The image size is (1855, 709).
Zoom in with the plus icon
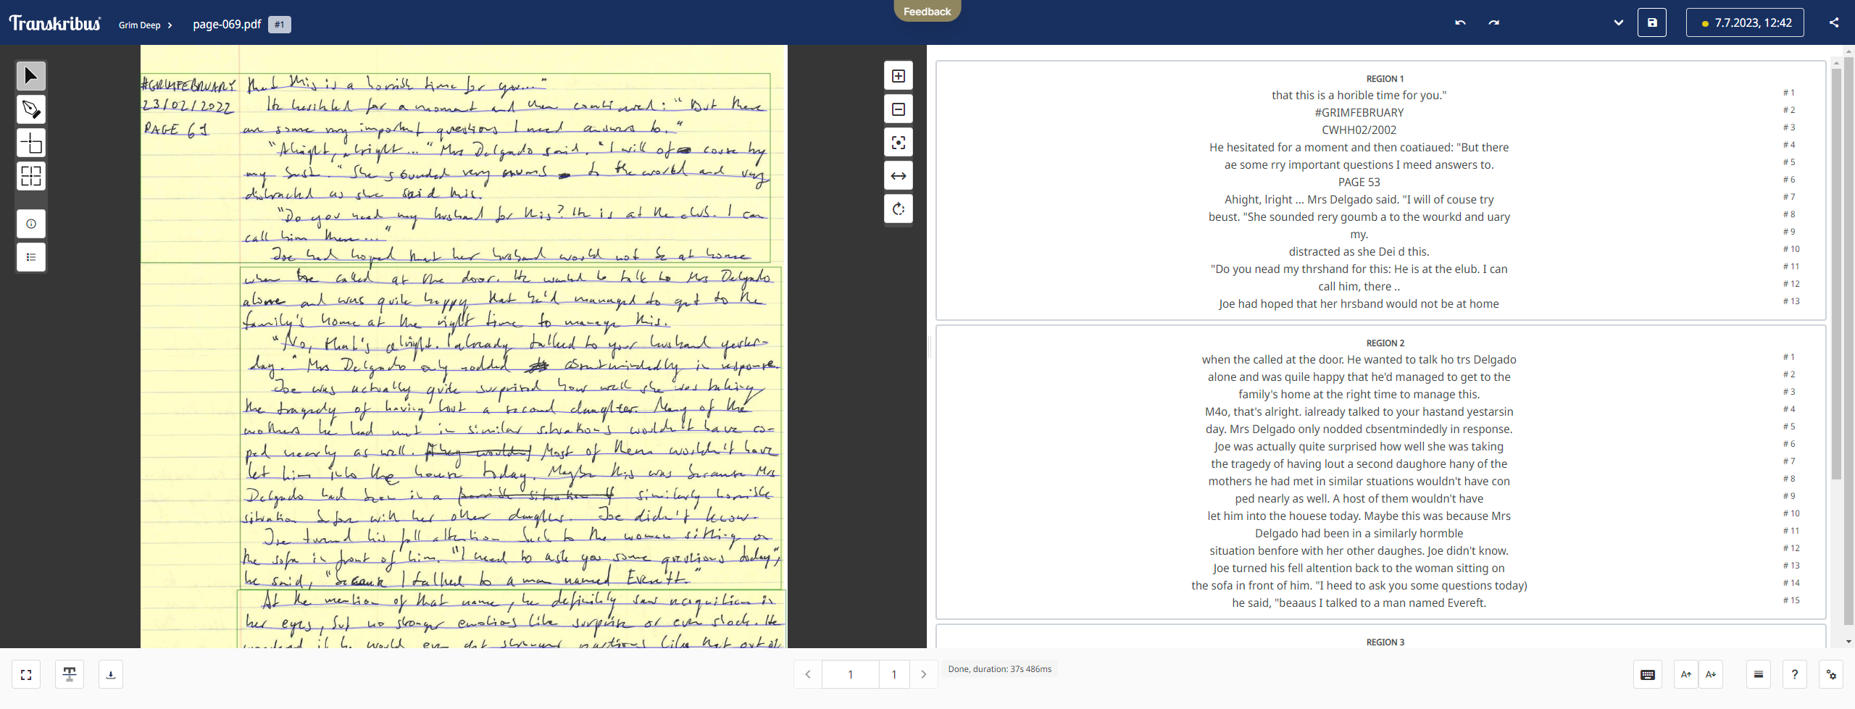[x=899, y=76]
